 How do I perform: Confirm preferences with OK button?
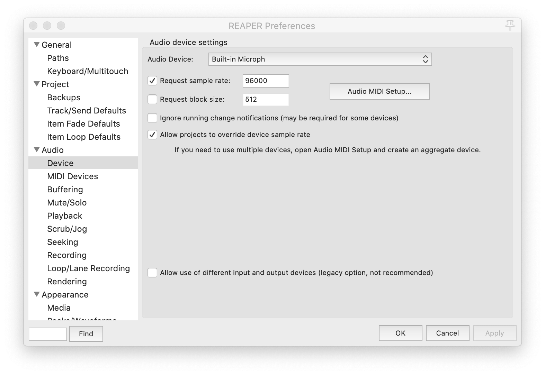click(401, 333)
